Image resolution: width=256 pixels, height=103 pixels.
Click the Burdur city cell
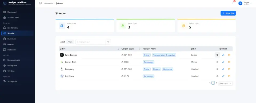pos(194,55)
